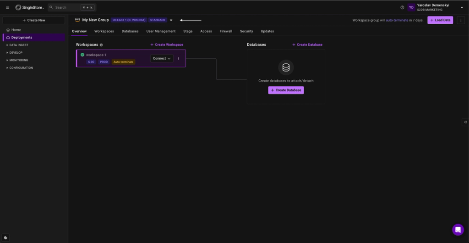469x243 pixels.
Task: Expand the right side panel chevrons
Action: [x=465, y=122]
